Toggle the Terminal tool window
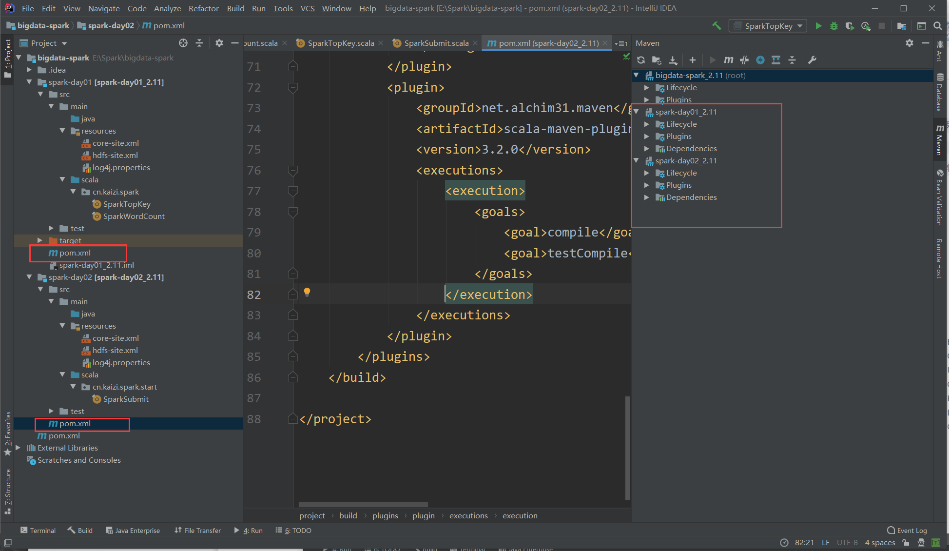 coord(38,531)
